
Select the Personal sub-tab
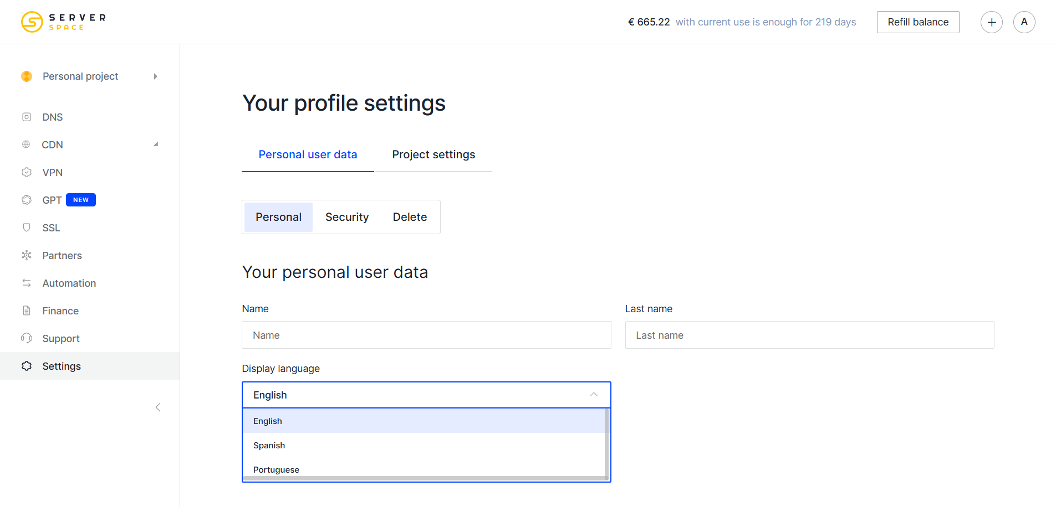[278, 217]
